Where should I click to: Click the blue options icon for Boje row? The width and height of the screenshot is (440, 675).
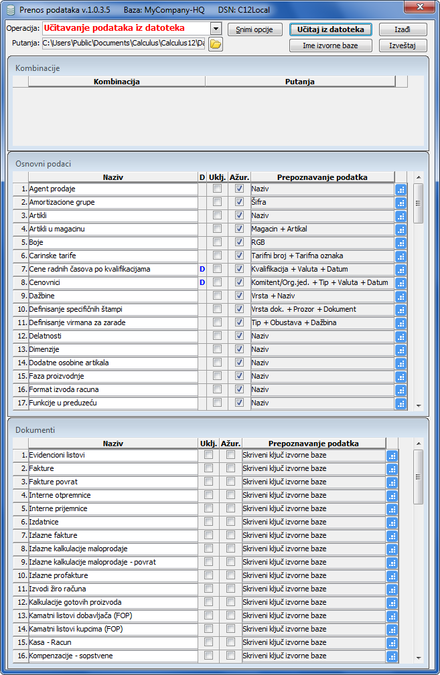[x=400, y=243]
